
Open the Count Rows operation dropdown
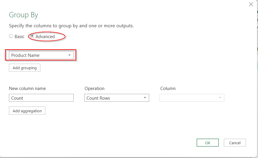(117, 98)
